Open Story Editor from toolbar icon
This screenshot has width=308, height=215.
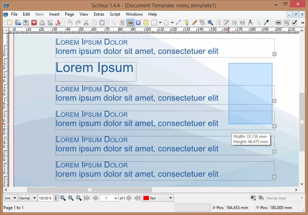226,23
